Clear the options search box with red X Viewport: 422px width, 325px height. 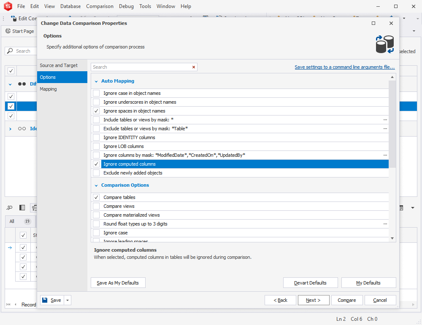click(x=194, y=67)
